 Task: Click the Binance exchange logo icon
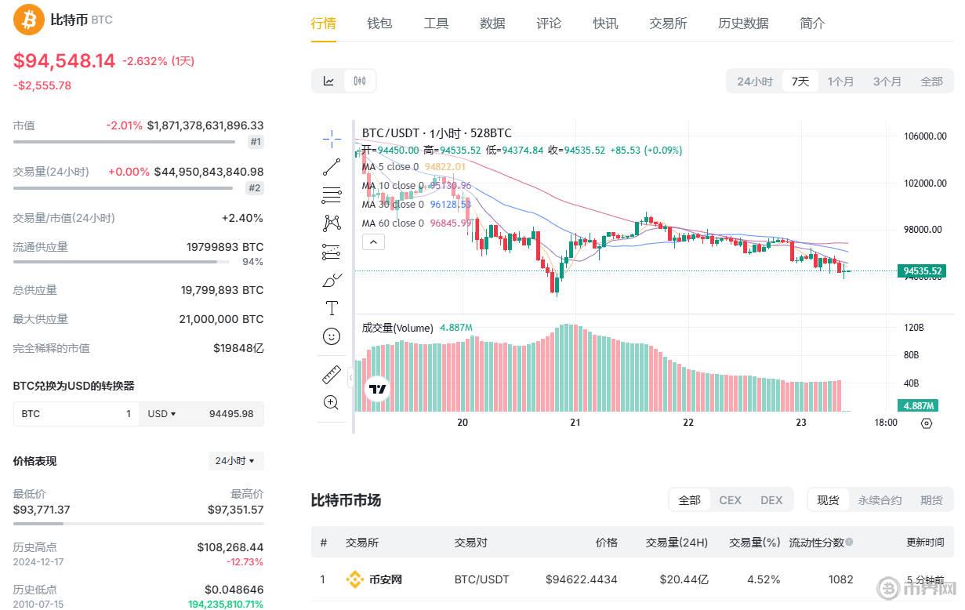pos(355,579)
